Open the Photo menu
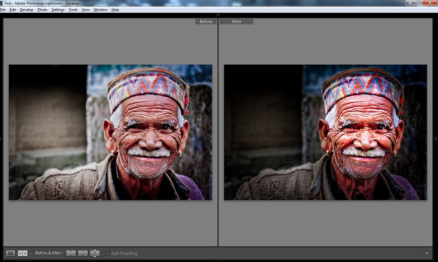The width and height of the screenshot is (438, 262). click(42, 10)
